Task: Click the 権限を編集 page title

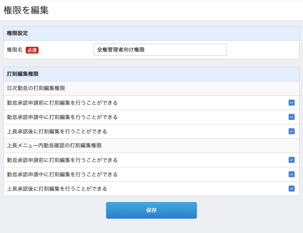Action: pyautogui.click(x=26, y=10)
